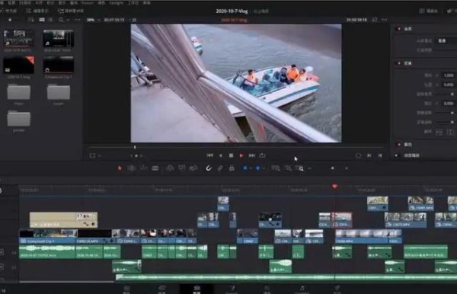Screen dimensions: 457x294
Task: Click the red Play button
Action: tap(241, 155)
